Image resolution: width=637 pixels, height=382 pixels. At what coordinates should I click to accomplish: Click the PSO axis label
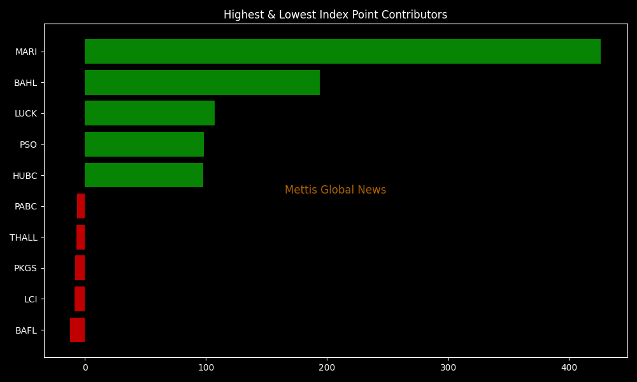29,145
